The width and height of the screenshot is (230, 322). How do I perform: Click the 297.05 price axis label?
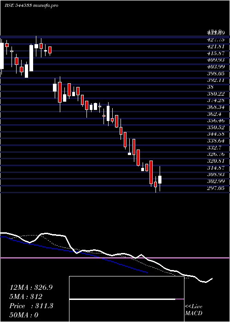[x=216, y=188]
